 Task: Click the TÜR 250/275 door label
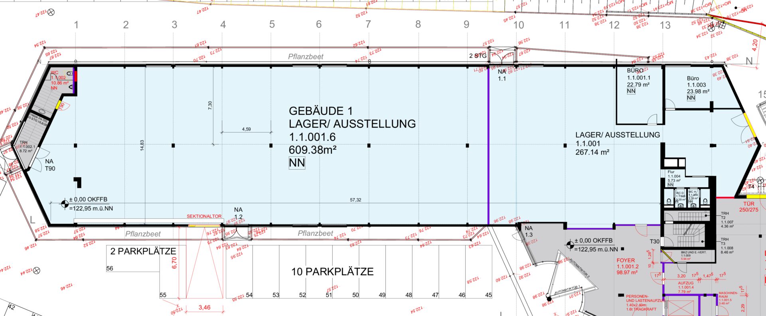(748, 207)
